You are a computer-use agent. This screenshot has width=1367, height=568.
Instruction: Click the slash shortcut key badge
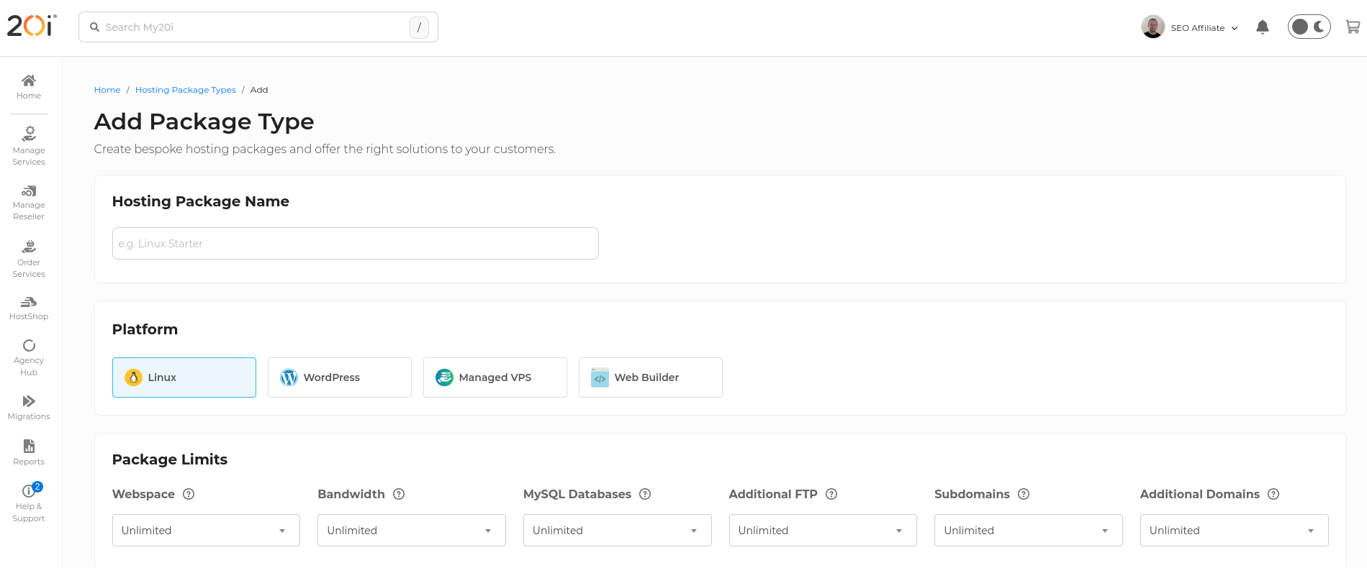click(419, 27)
